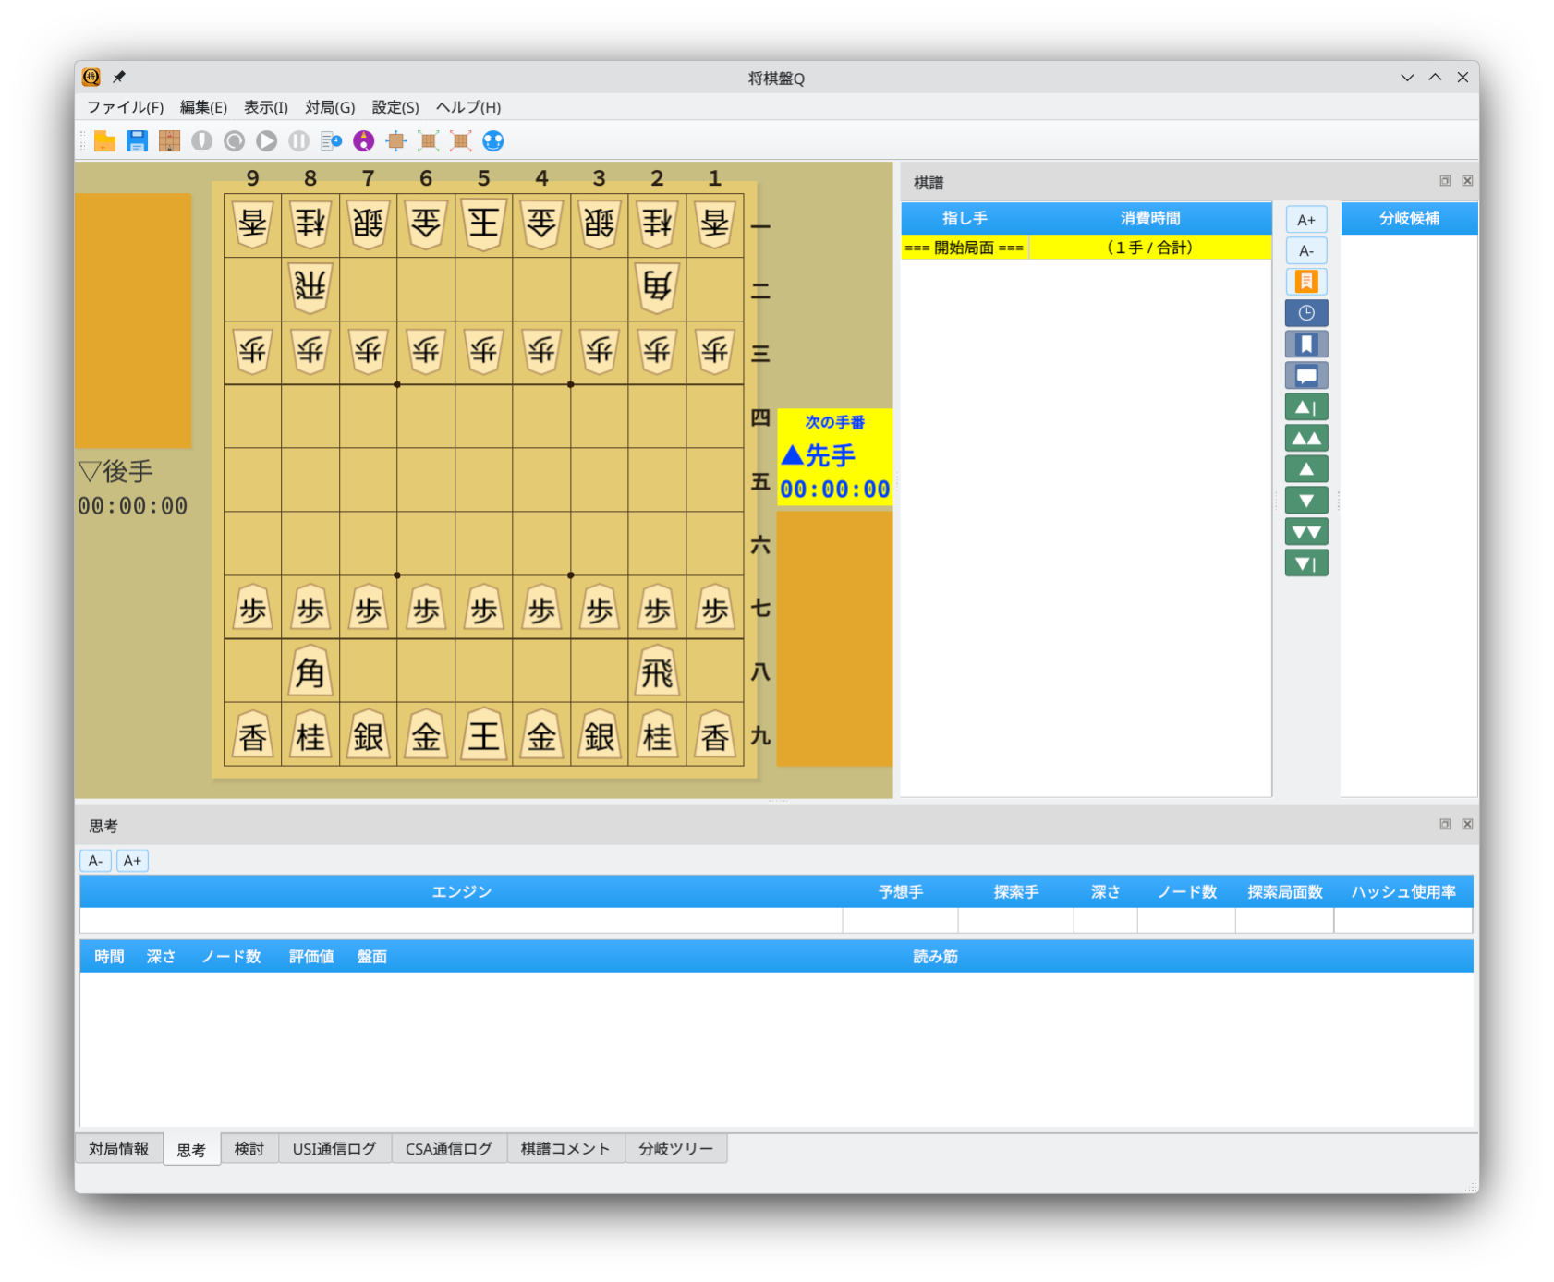Image resolution: width=1554 pixels, height=1282 pixels.
Task: Increase kifu font size with A+ button
Action: pos(1305,220)
